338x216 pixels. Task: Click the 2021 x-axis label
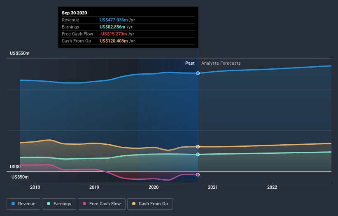click(x=213, y=187)
